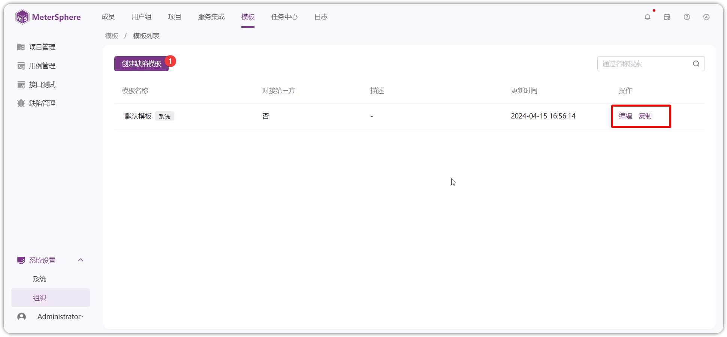Click the 系统 tag beside 默认模板

[x=165, y=116]
